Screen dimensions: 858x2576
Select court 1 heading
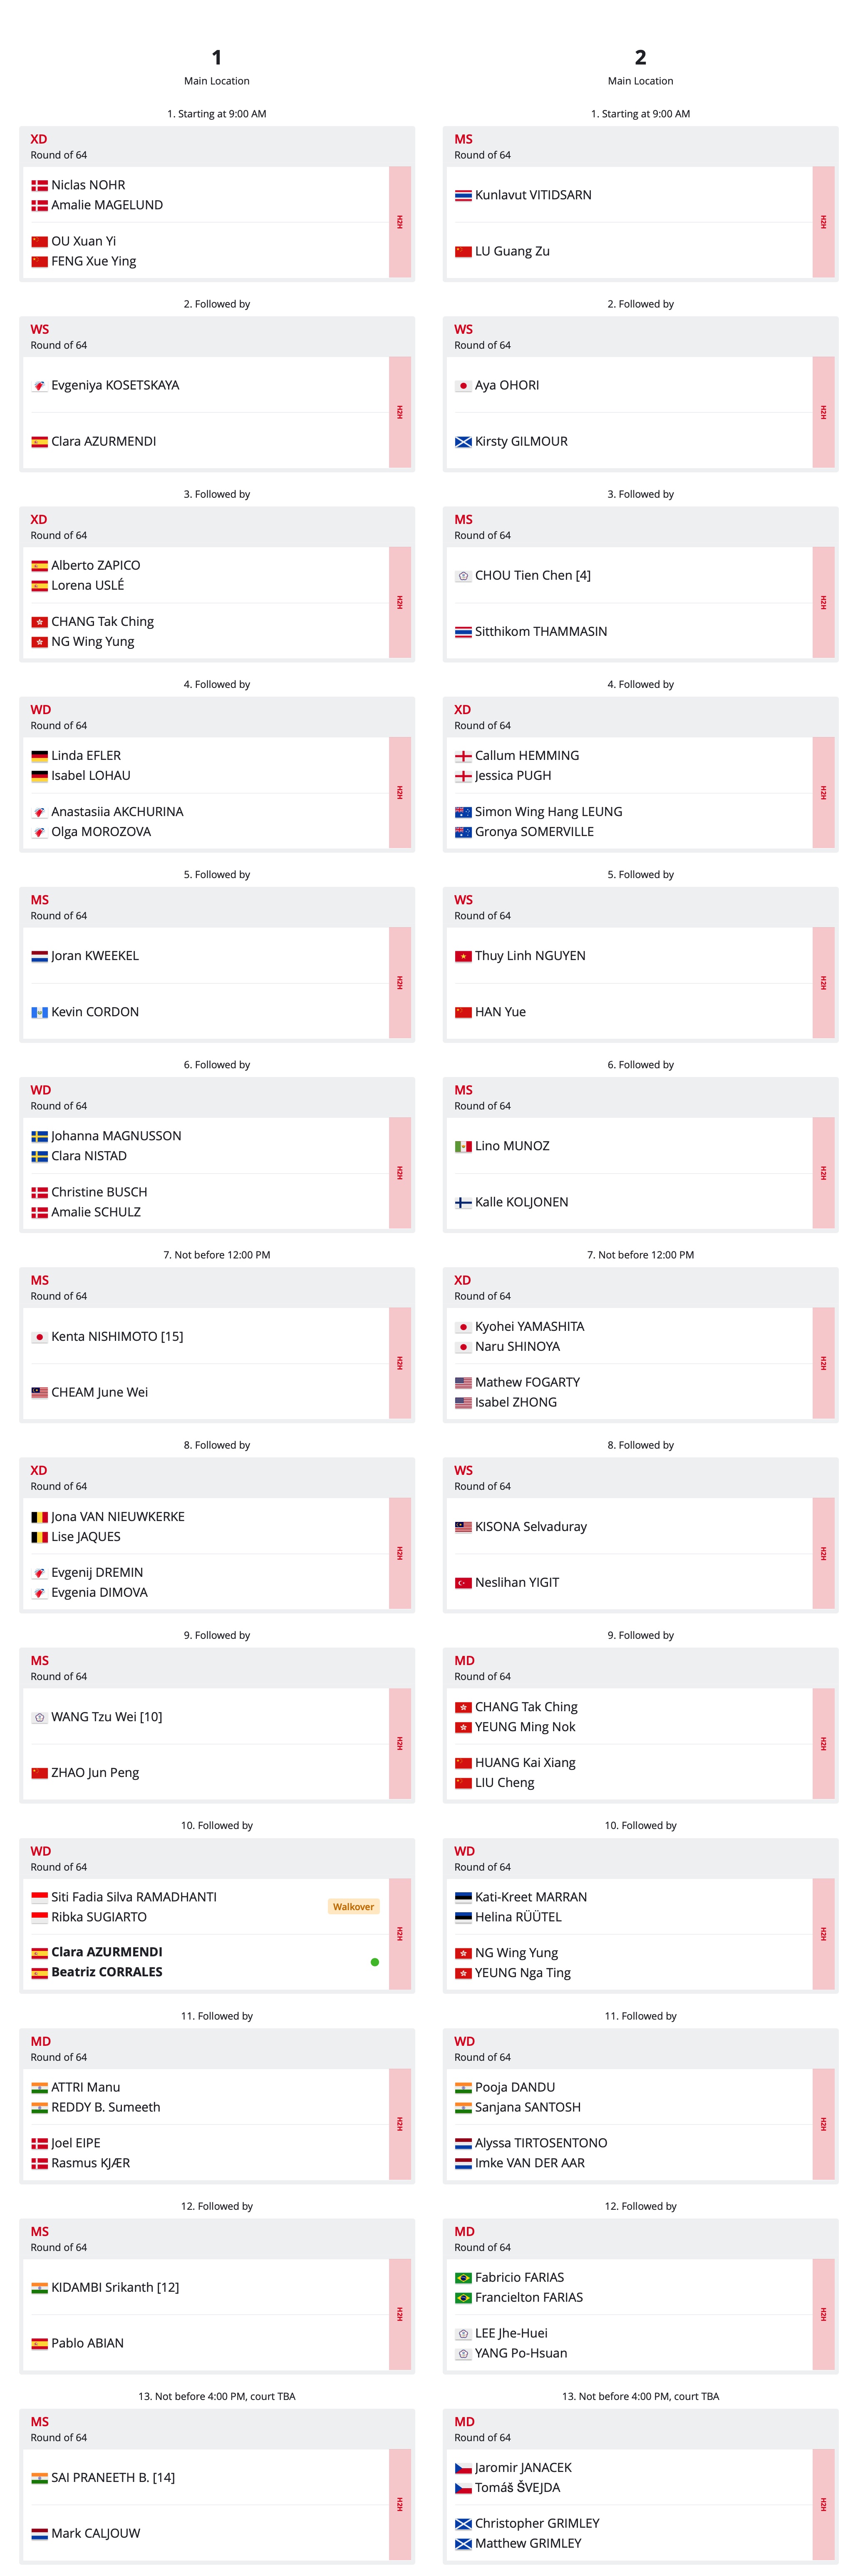pyautogui.click(x=217, y=58)
